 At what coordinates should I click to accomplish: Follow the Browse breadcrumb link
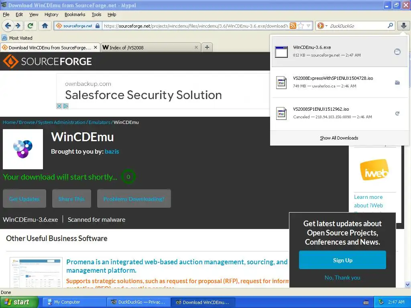pyautogui.click(x=27, y=122)
